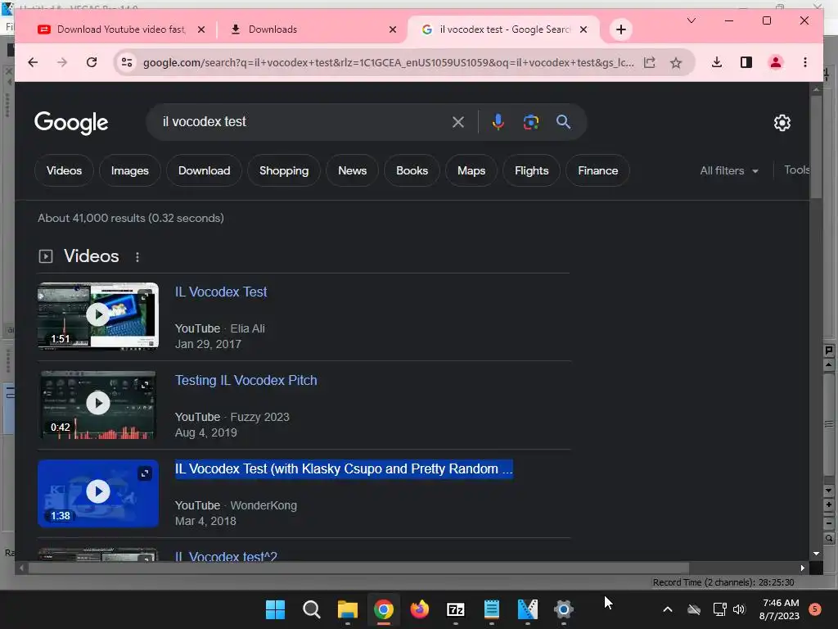Image resolution: width=838 pixels, height=629 pixels.
Task: Select the Shopping filter chip
Action: pos(284,170)
